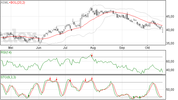178x100 pixels.
Task: Select the STO(9,3,3) panel label
Action: pyautogui.click(x=9, y=77)
